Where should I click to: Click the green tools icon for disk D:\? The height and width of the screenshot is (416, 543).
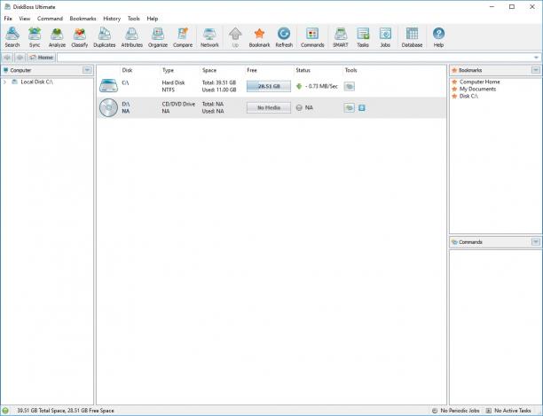pos(349,107)
